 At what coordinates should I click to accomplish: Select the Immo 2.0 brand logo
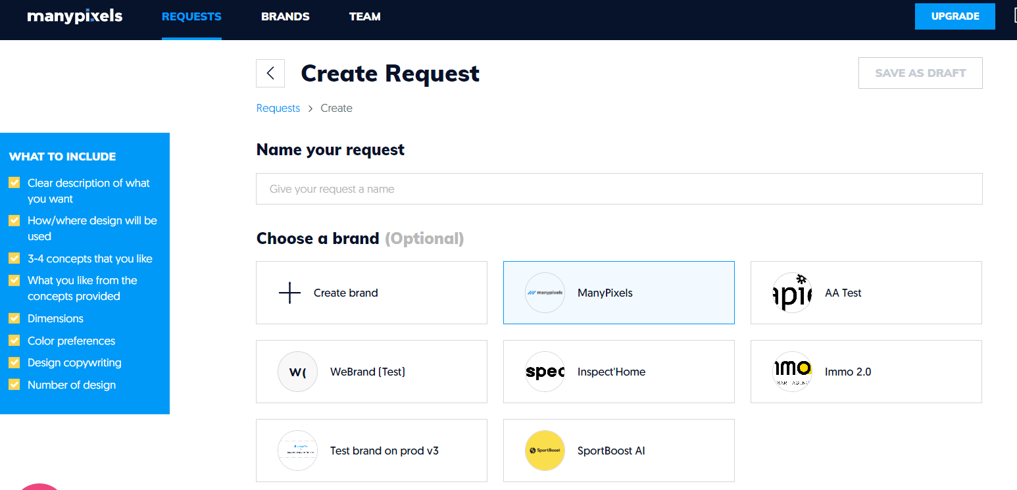(792, 372)
